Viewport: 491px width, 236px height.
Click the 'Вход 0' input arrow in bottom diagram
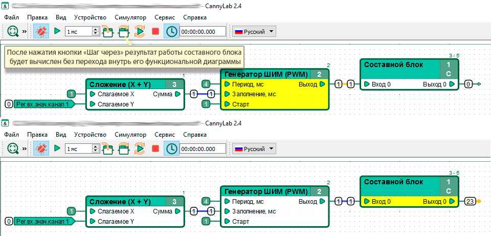click(367, 201)
